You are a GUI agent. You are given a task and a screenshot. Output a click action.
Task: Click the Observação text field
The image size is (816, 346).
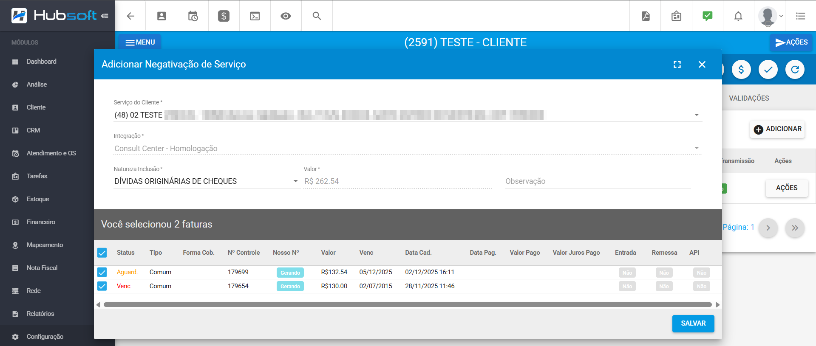click(597, 181)
